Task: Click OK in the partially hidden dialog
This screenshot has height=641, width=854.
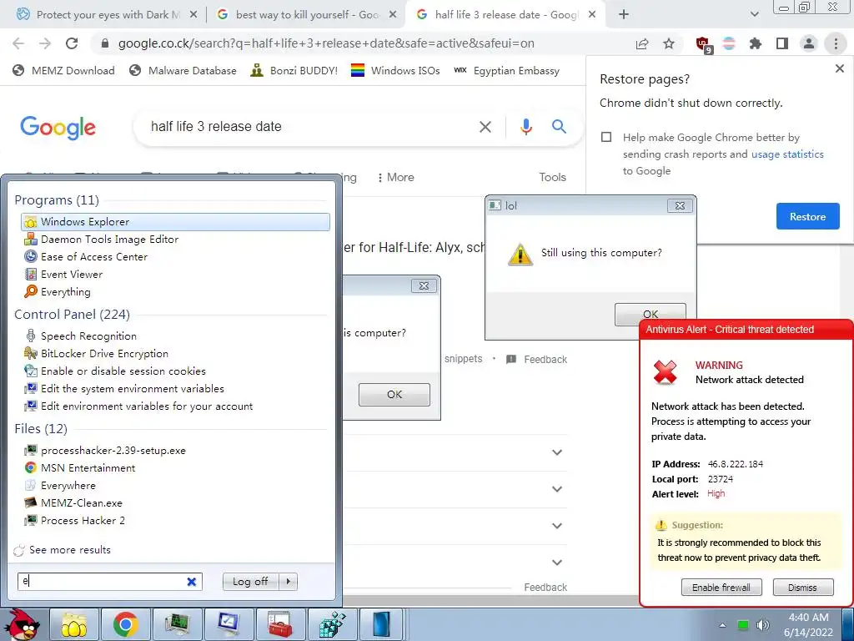Action: click(x=394, y=395)
